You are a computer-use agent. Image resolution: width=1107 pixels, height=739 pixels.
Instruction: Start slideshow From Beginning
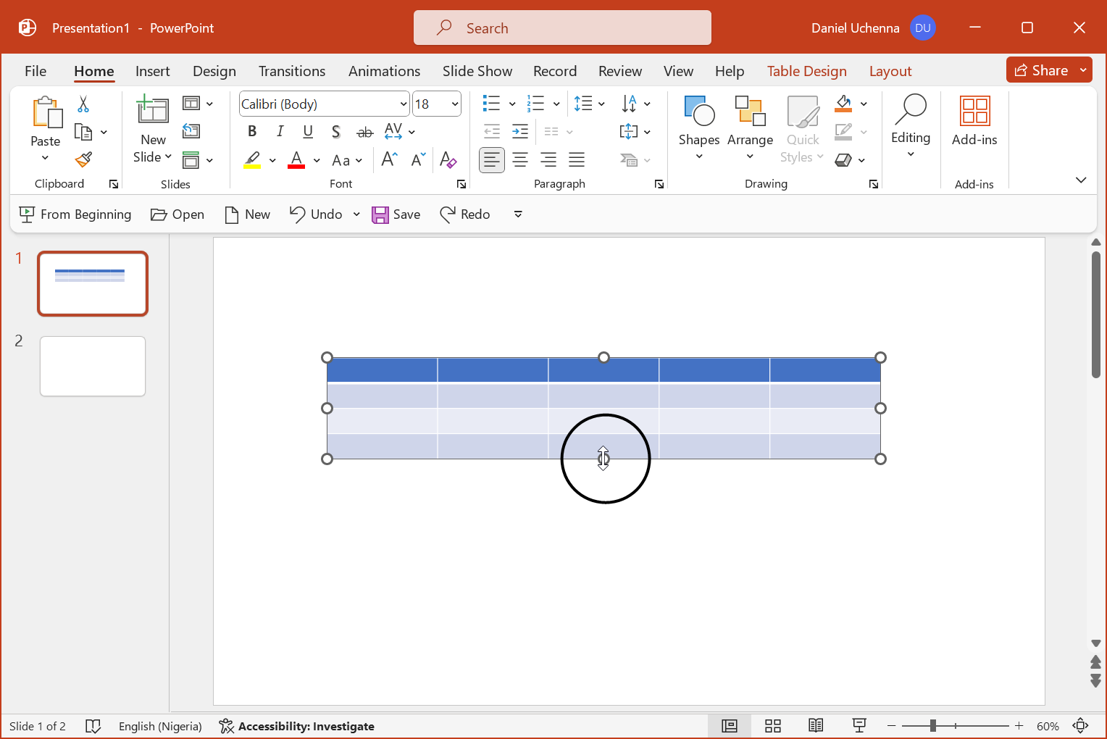75,214
